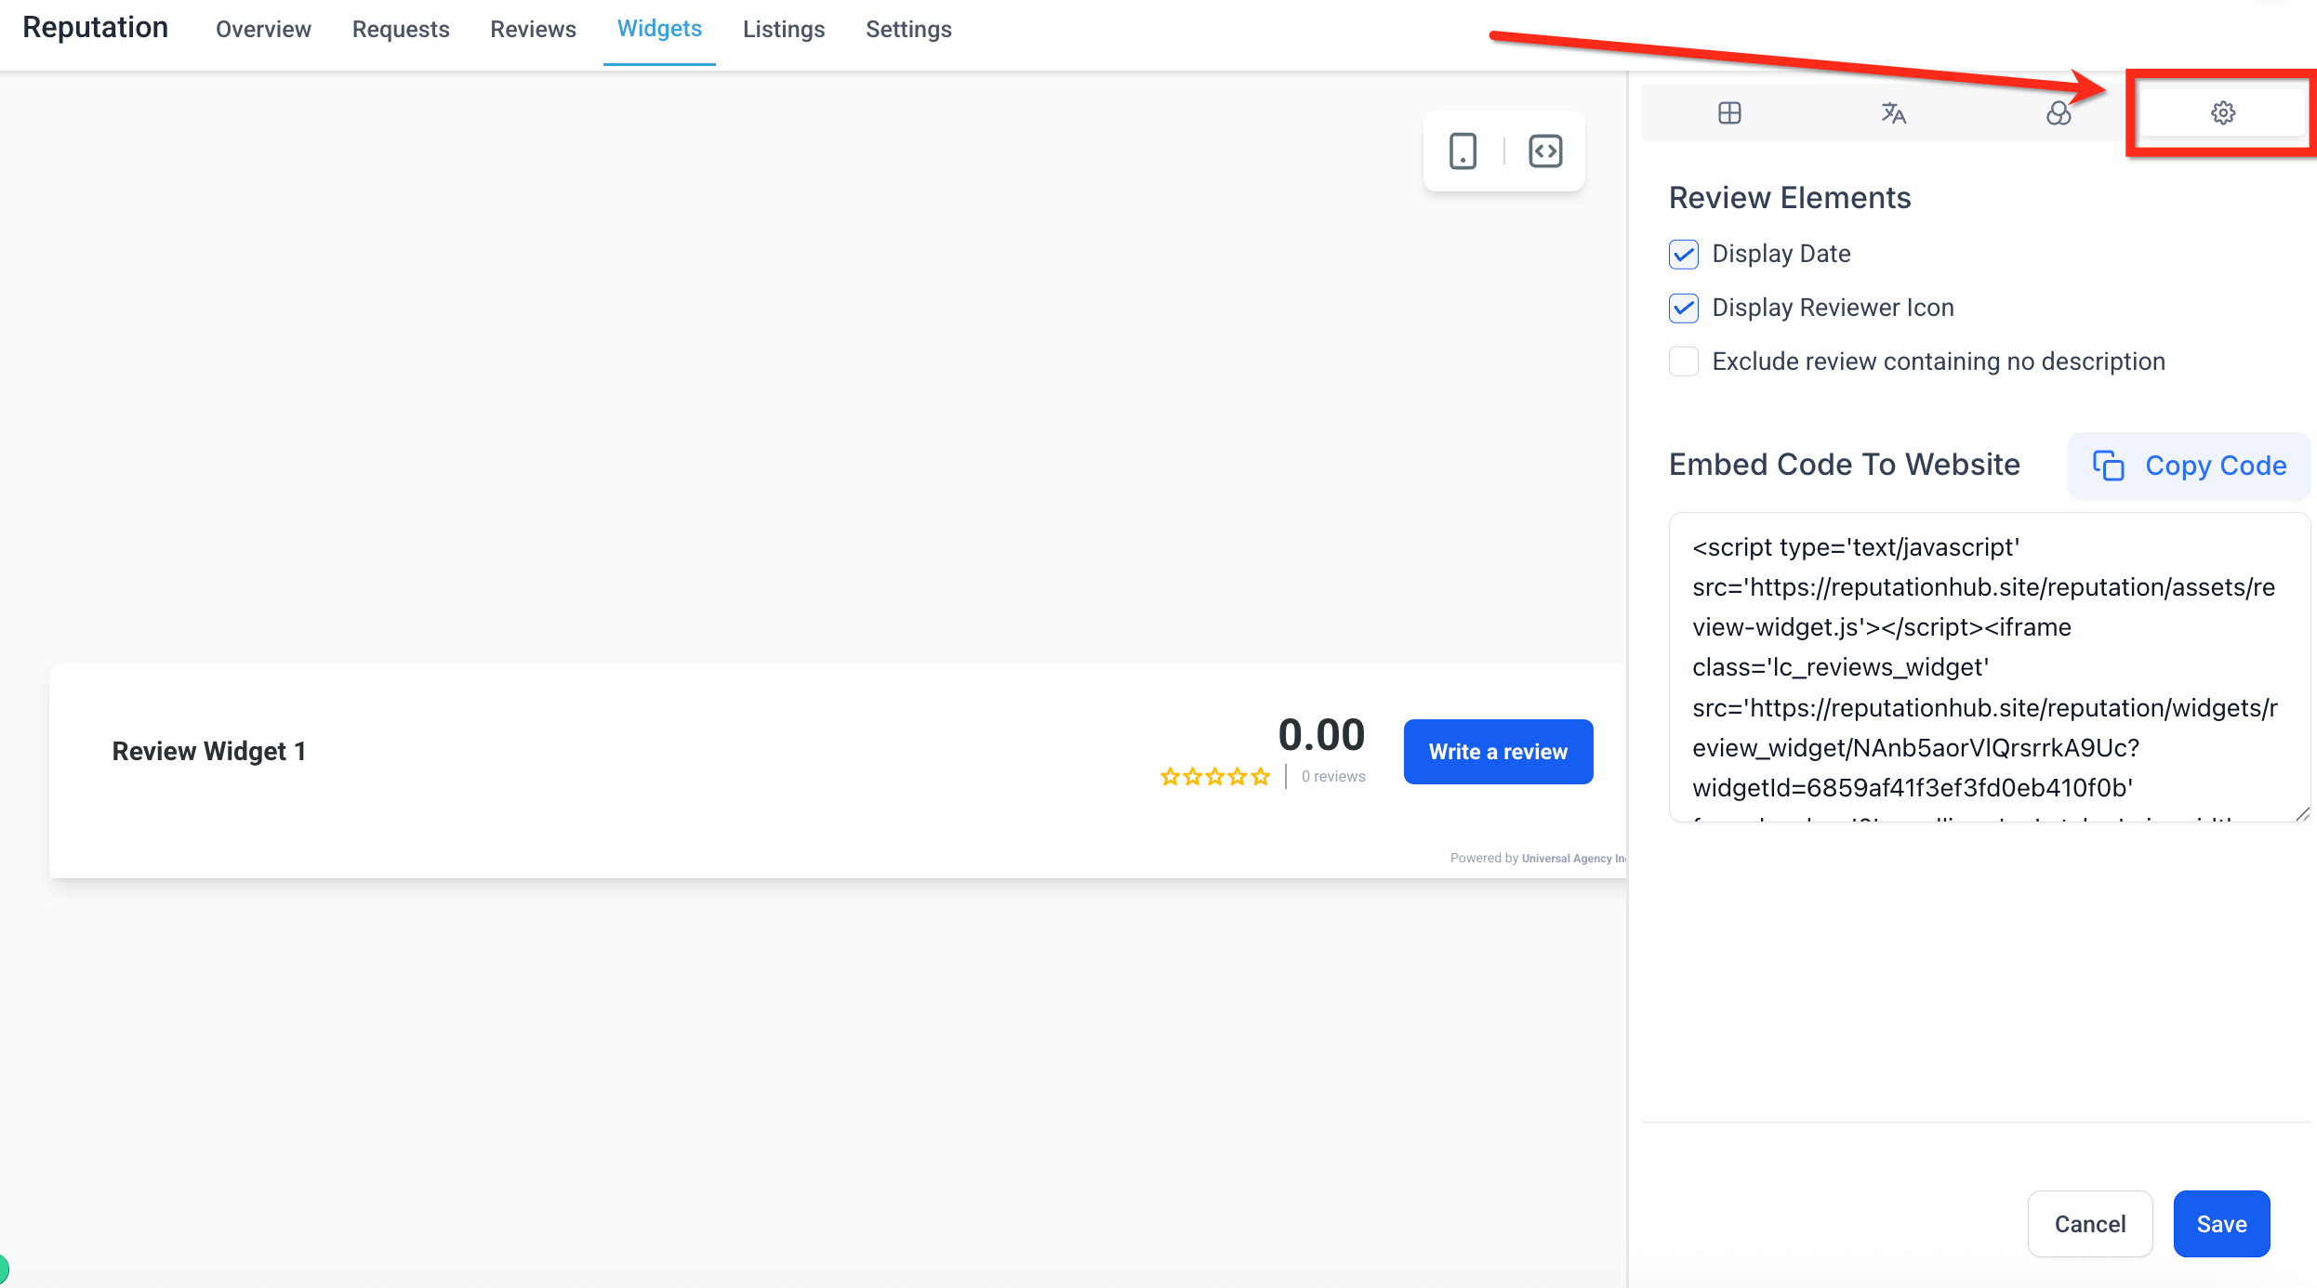
Task: Click the star rating icons in widget
Action: 1214,777
